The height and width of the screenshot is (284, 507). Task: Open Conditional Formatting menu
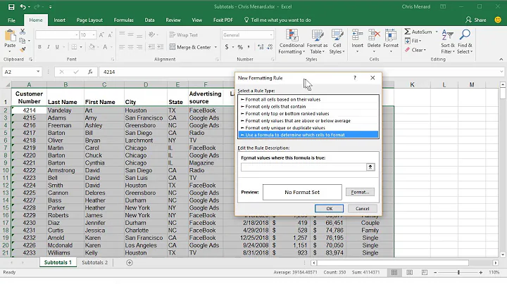pyautogui.click(x=292, y=42)
